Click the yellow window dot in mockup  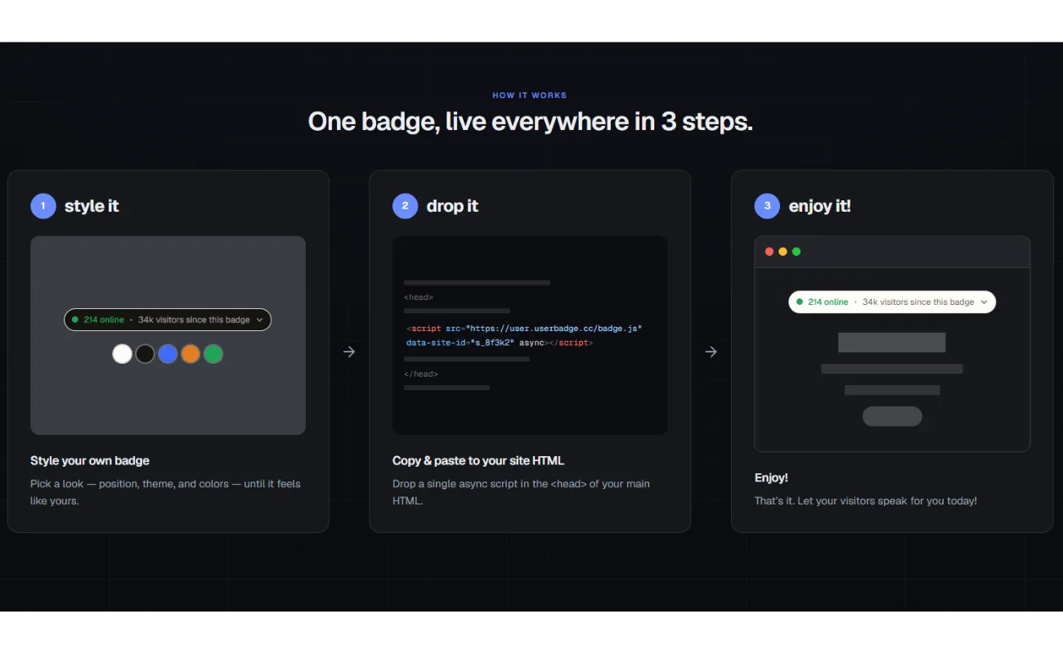click(x=783, y=252)
